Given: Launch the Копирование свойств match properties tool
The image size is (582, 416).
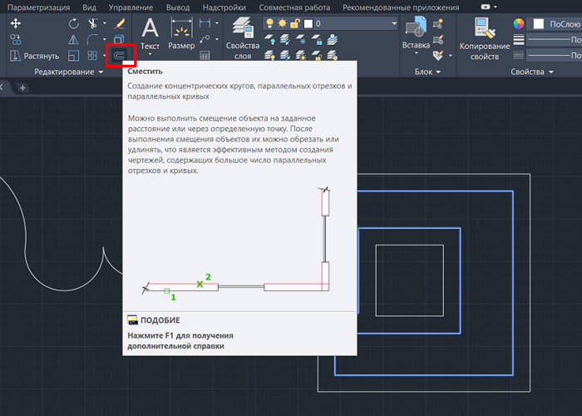Looking at the screenshot, I should click(x=485, y=39).
